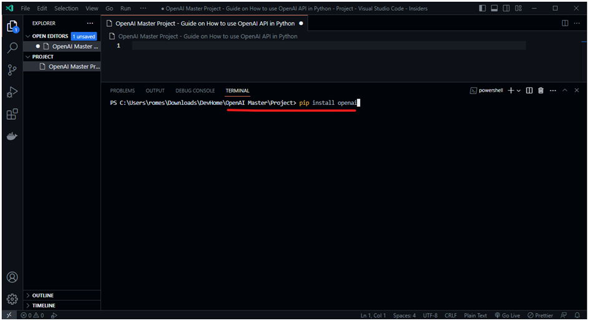Image resolution: width=589 pixels, height=321 pixels.
Task: Click the remote window indicator in status bar
Action: (x=9, y=315)
